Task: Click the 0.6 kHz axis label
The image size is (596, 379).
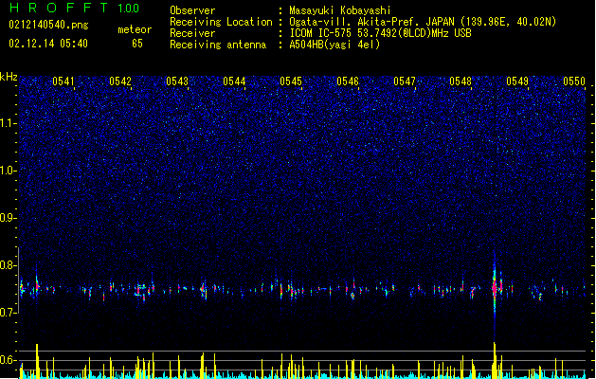Action: pos(8,360)
